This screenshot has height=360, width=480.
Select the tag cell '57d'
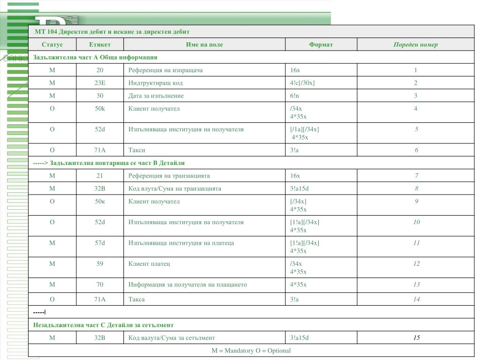click(100, 243)
